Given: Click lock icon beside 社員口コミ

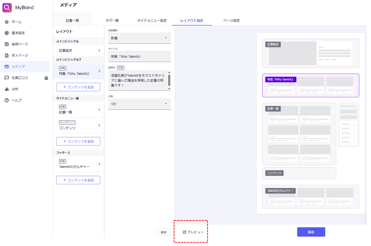Looking at the screenshot, I should (x=46, y=78).
